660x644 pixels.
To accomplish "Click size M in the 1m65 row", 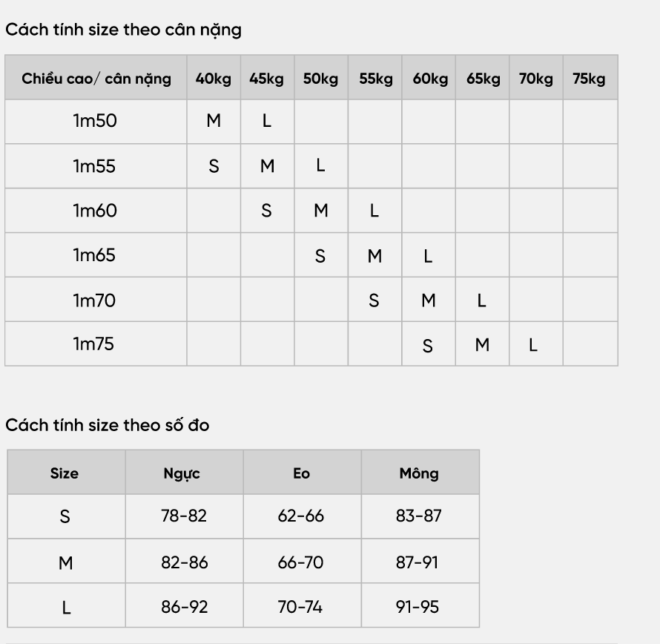I will coord(374,255).
